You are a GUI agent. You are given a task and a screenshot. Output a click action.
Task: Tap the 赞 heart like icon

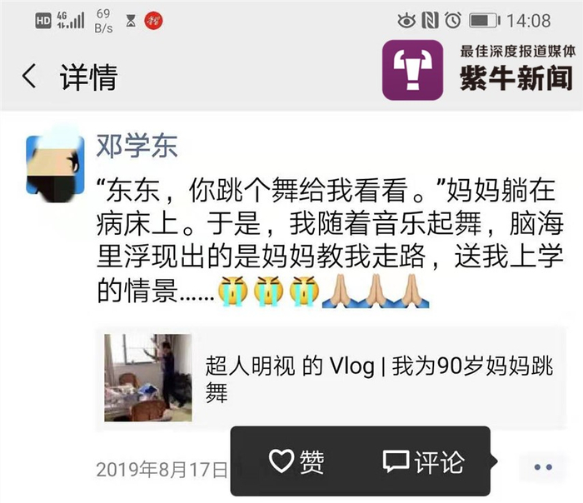pyautogui.click(x=282, y=461)
